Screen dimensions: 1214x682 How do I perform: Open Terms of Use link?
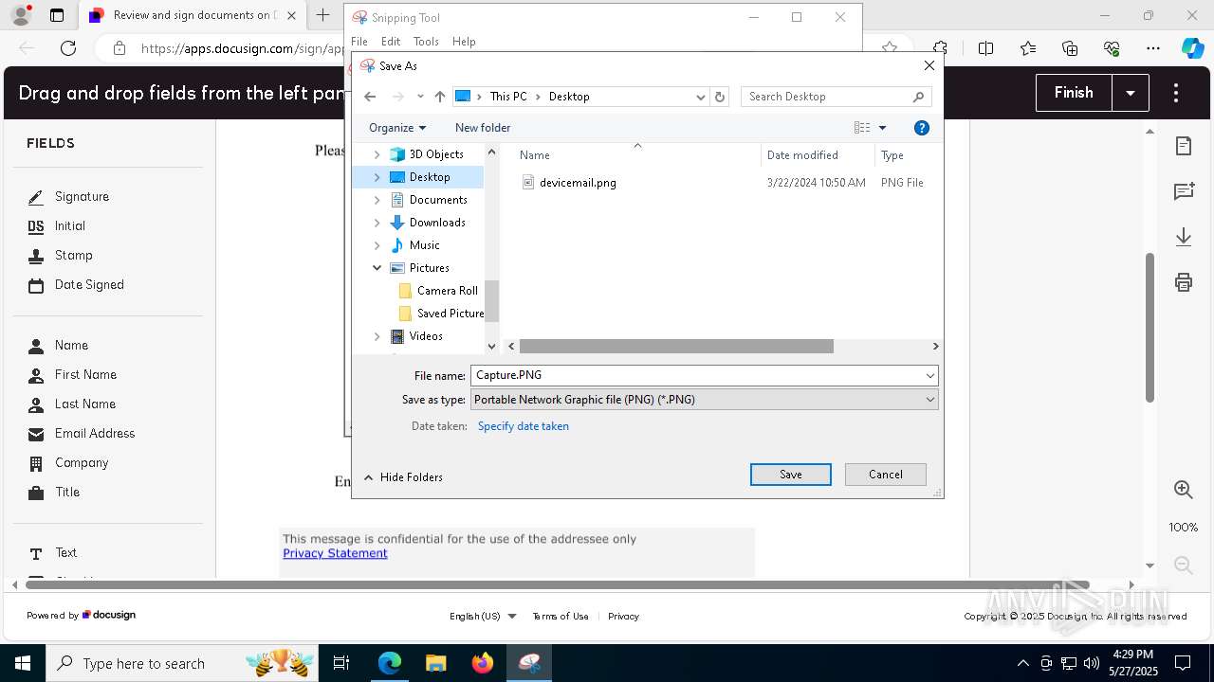(561, 617)
